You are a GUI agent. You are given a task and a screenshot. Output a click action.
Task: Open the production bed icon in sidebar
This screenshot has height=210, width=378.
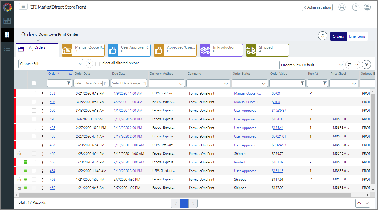pos(7,21)
